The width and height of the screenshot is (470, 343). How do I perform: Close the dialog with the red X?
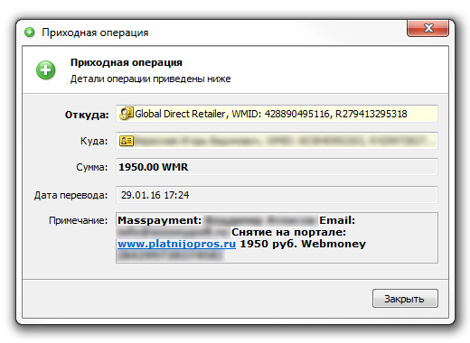tap(428, 28)
